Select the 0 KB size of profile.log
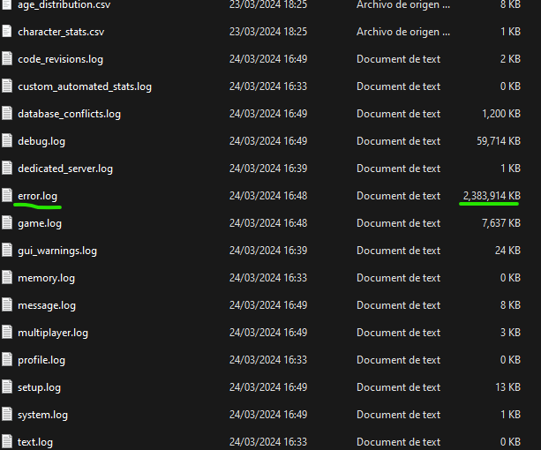Screen dimensions: 541x450 pyautogui.click(x=511, y=360)
